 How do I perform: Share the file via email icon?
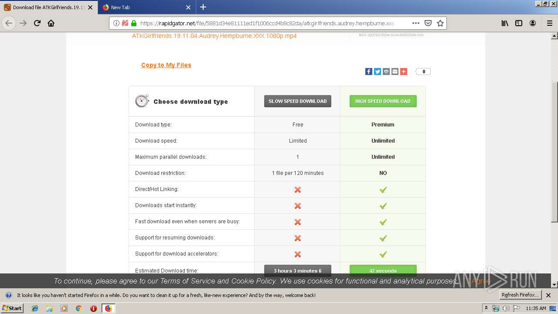click(x=395, y=72)
